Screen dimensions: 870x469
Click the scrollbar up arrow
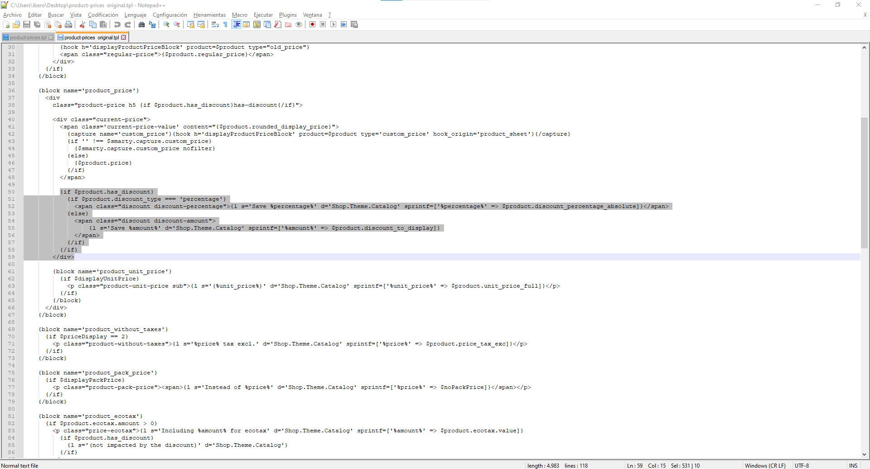pyautogui.click(x=864, y=47)
